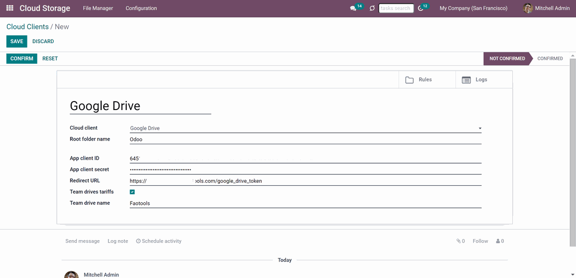Viewport: 576px width, 278px height.
Task: Open the company switcher My Company (San Francisco)
Action: click(473, 8)
